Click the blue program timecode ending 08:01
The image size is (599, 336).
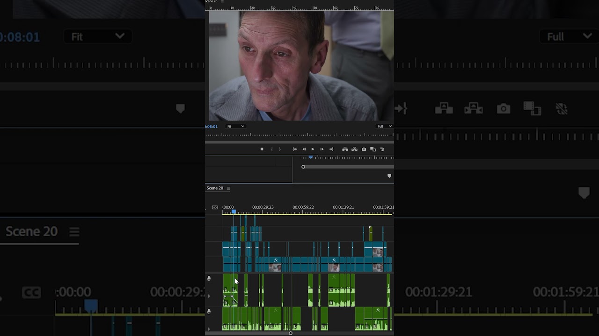point(211,126)
